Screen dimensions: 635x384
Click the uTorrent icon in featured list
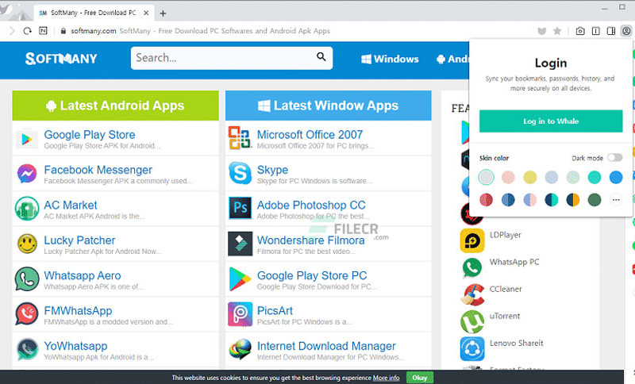(472, 321)
